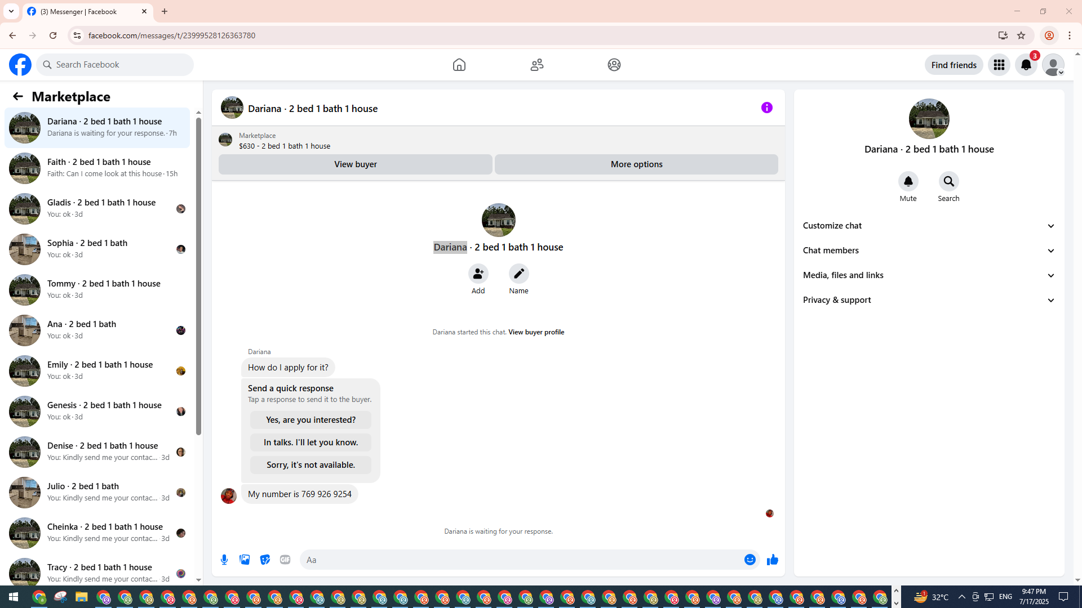Send a thumbs-up like

[x=773, y=560]
